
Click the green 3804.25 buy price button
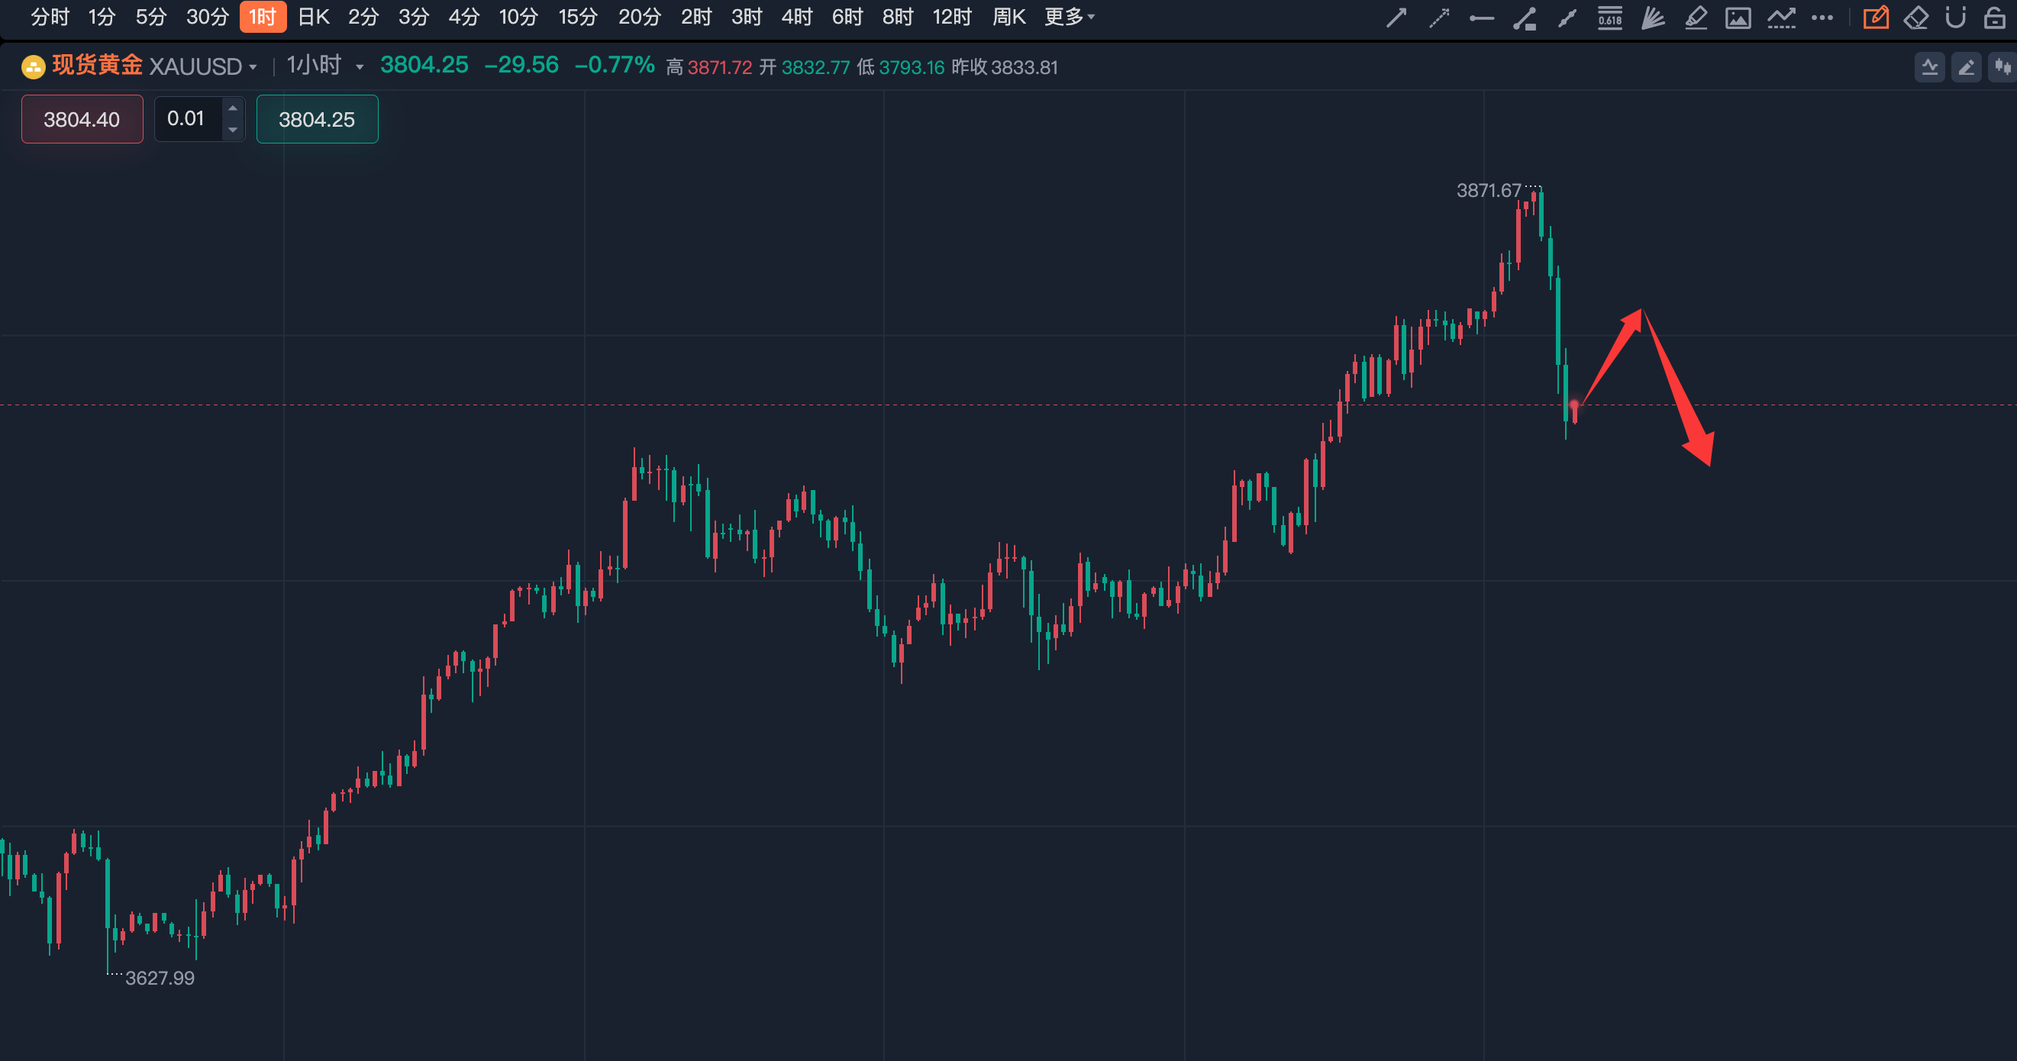coord(317,119)
